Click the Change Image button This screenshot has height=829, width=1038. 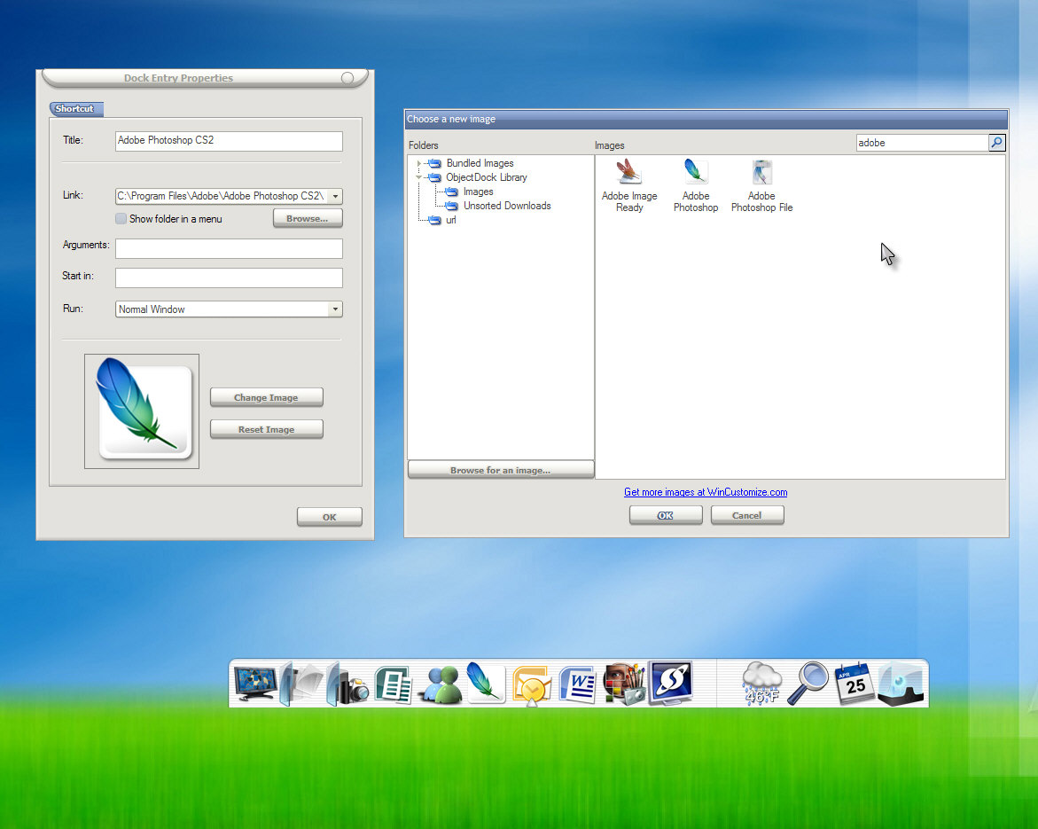[x=267, y=397]
